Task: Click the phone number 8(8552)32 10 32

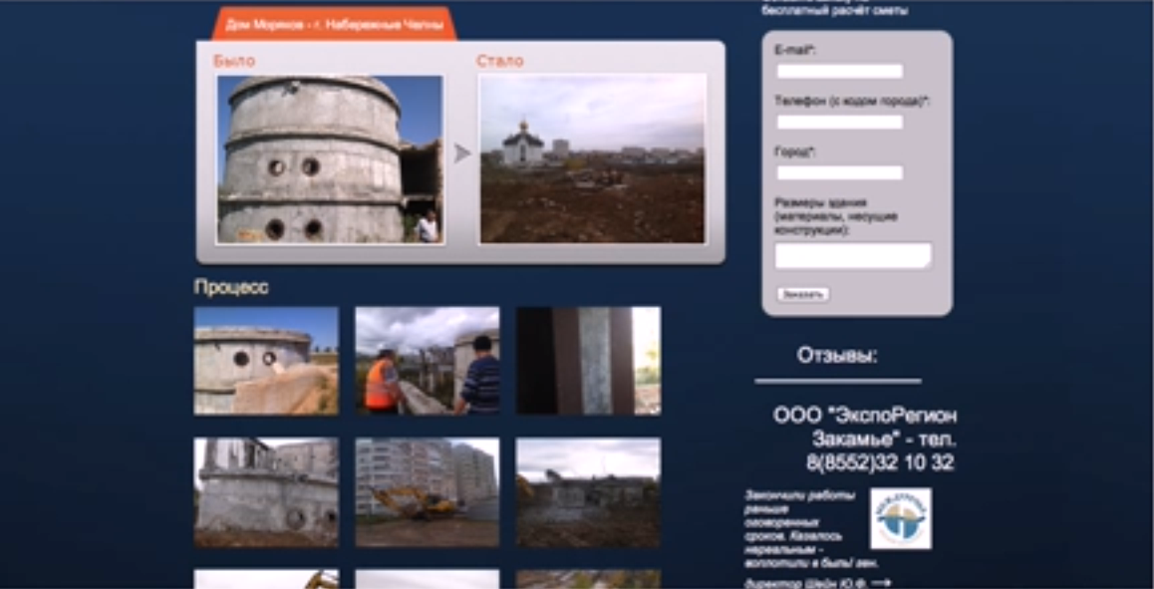Action: tap(880, 463)
